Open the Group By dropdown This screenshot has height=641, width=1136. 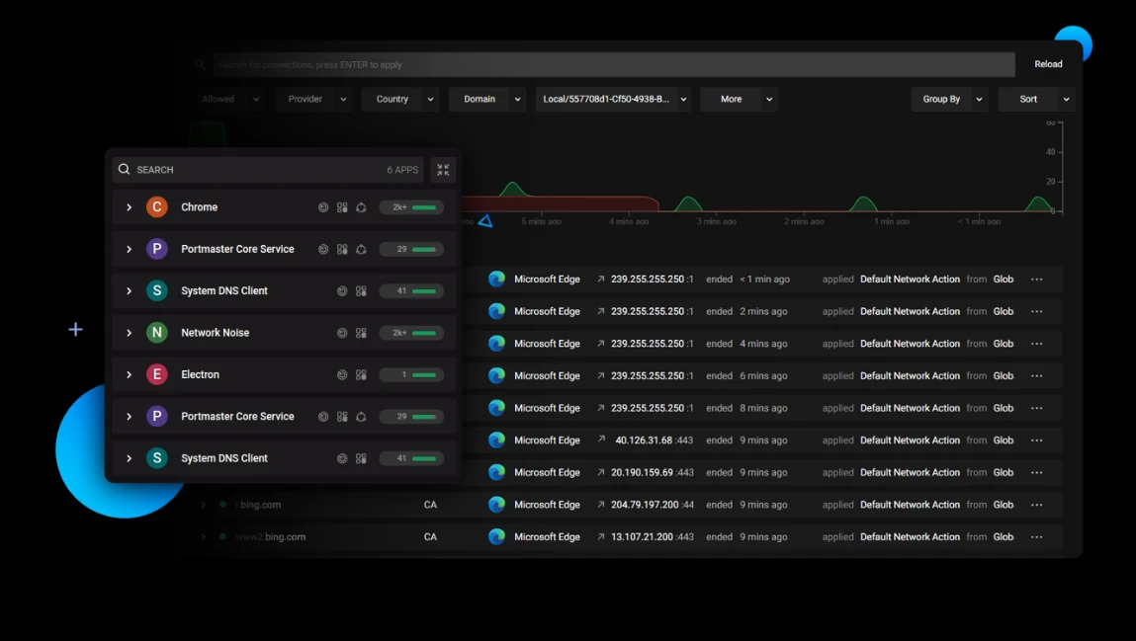click(x=949, y=99)
